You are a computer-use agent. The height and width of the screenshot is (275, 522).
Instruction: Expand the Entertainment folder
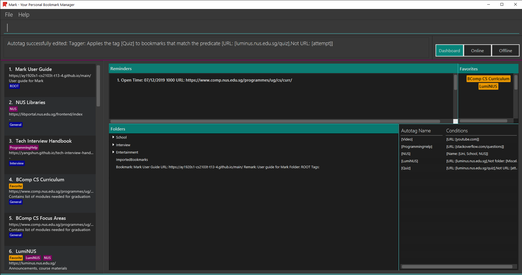[113, 152]
